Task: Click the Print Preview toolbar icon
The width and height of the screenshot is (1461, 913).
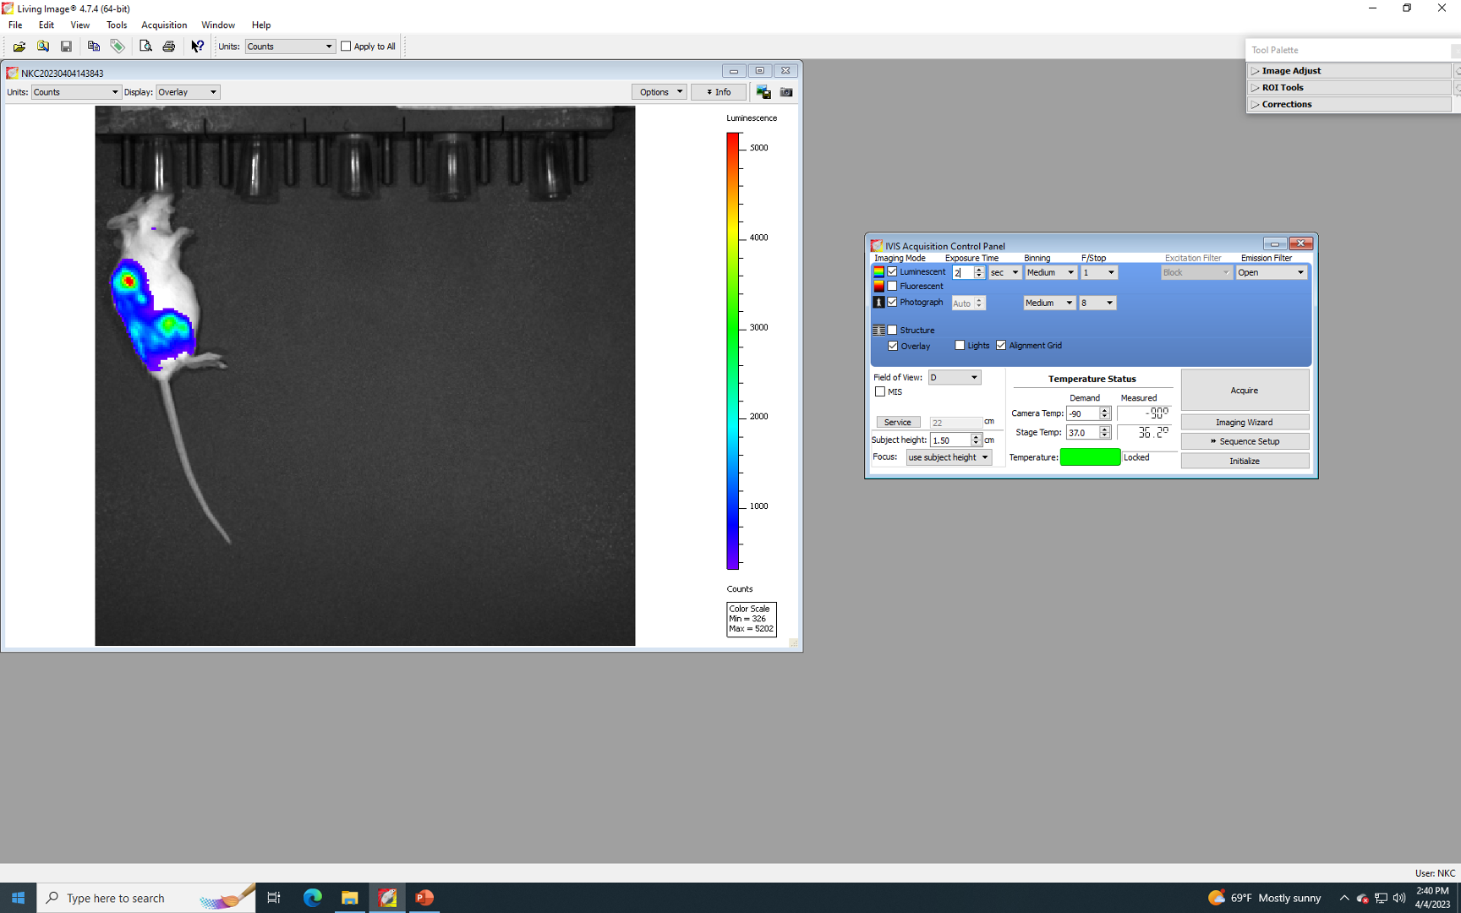Action: coord(145,46)
